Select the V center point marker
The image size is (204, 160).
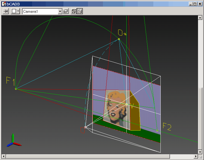(x=126, y=104)
